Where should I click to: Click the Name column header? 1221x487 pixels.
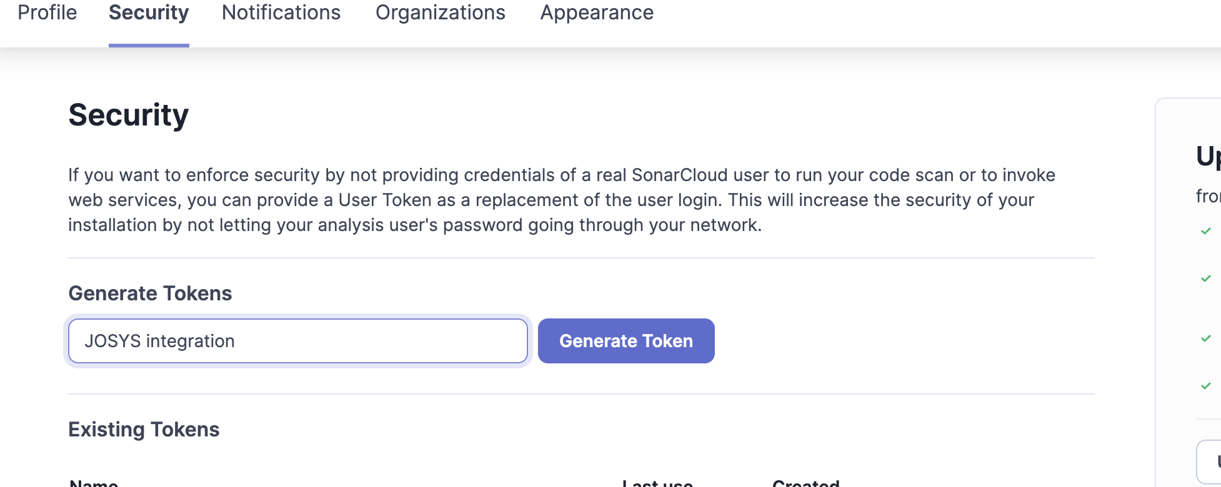[94, 483]
